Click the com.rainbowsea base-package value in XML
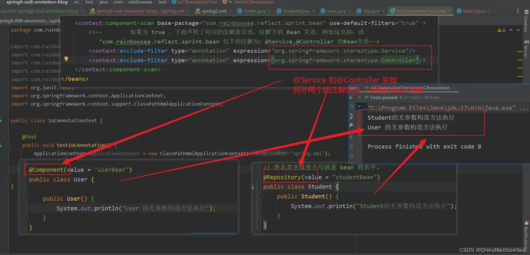530x255 pixels. point(264,23)
